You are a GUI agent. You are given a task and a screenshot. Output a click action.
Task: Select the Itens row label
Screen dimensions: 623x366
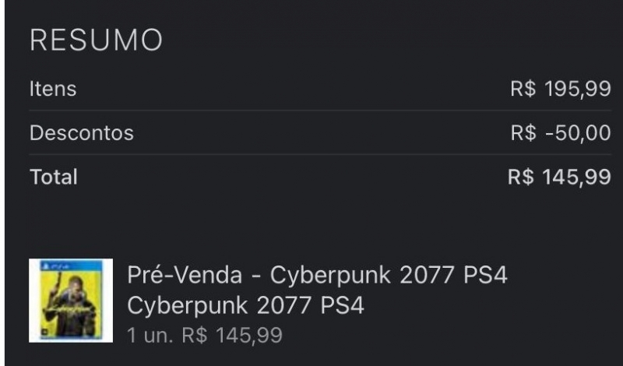pos(53,89)
